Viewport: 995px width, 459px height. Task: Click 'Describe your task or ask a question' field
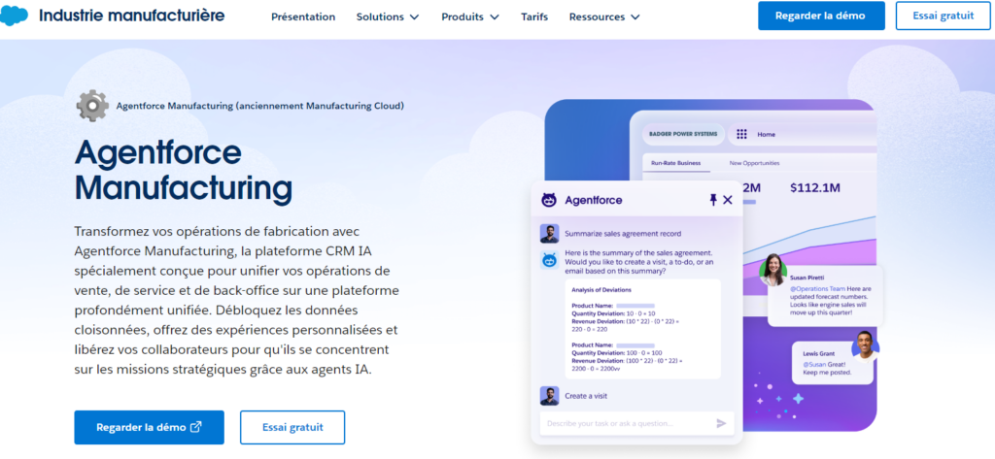(636, 423)
